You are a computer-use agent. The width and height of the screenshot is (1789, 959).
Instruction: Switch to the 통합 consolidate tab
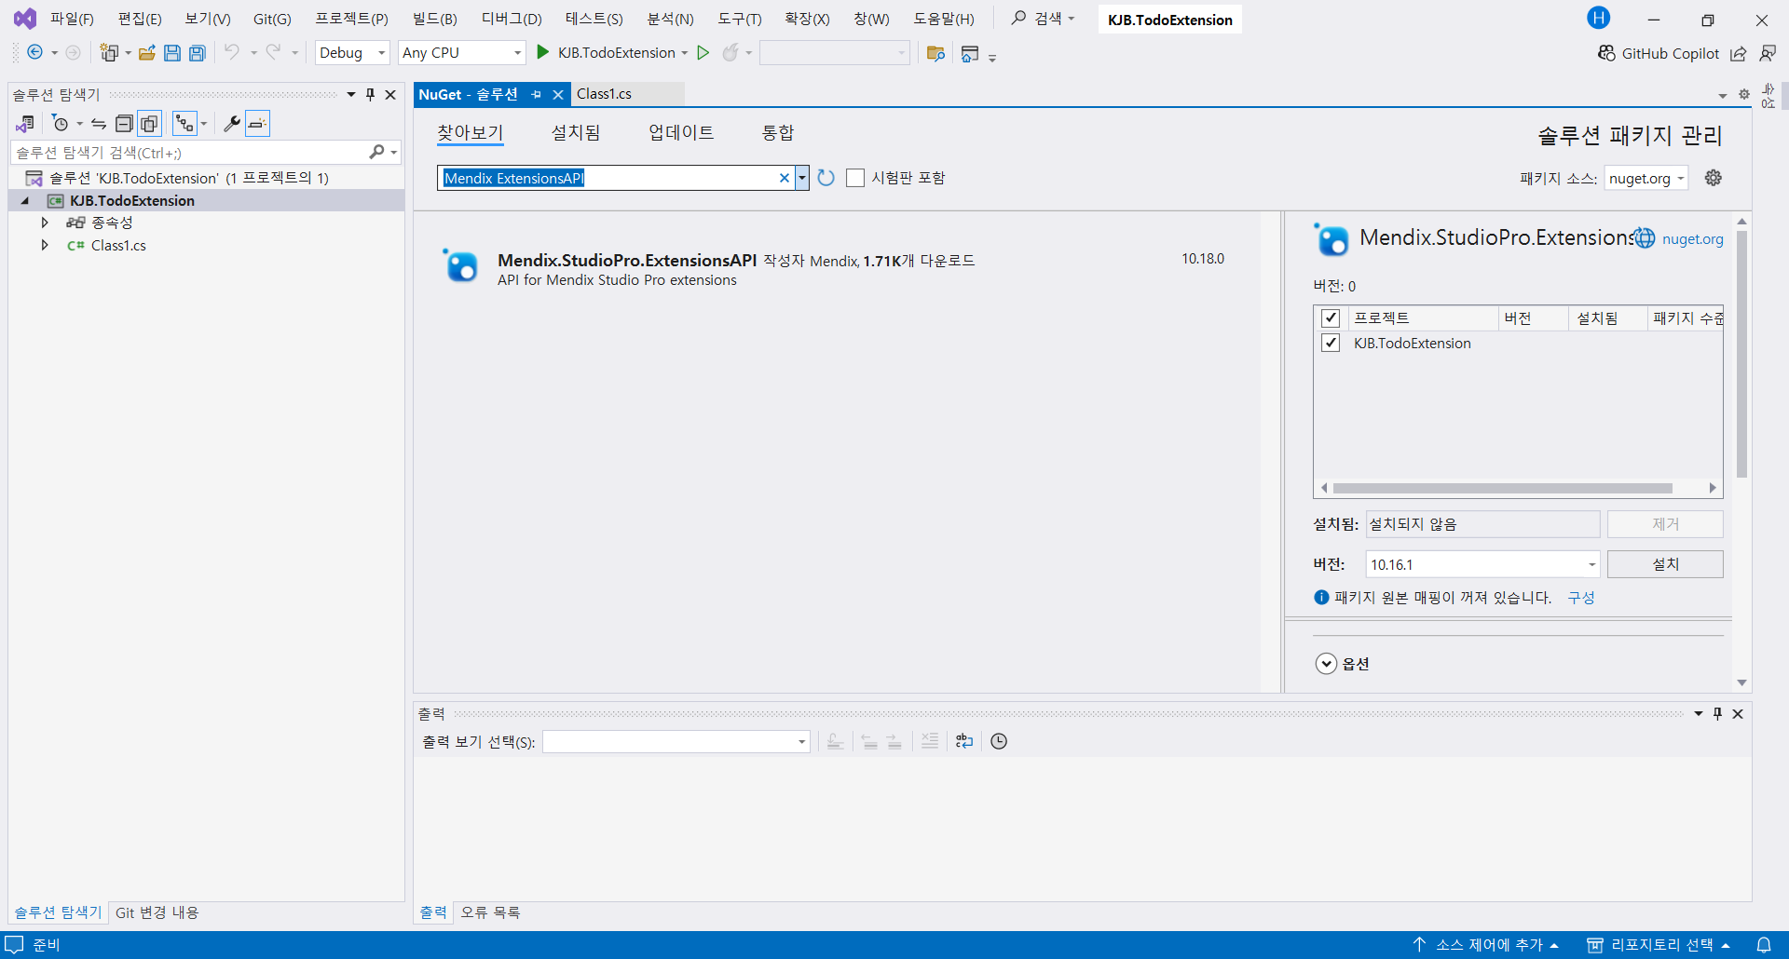tap(778, 132)
